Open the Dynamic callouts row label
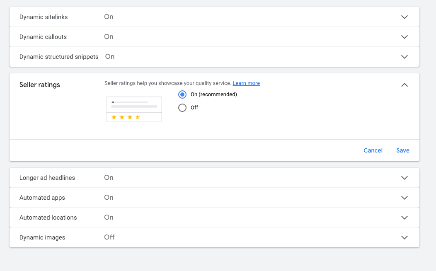 tap(43, 37)
